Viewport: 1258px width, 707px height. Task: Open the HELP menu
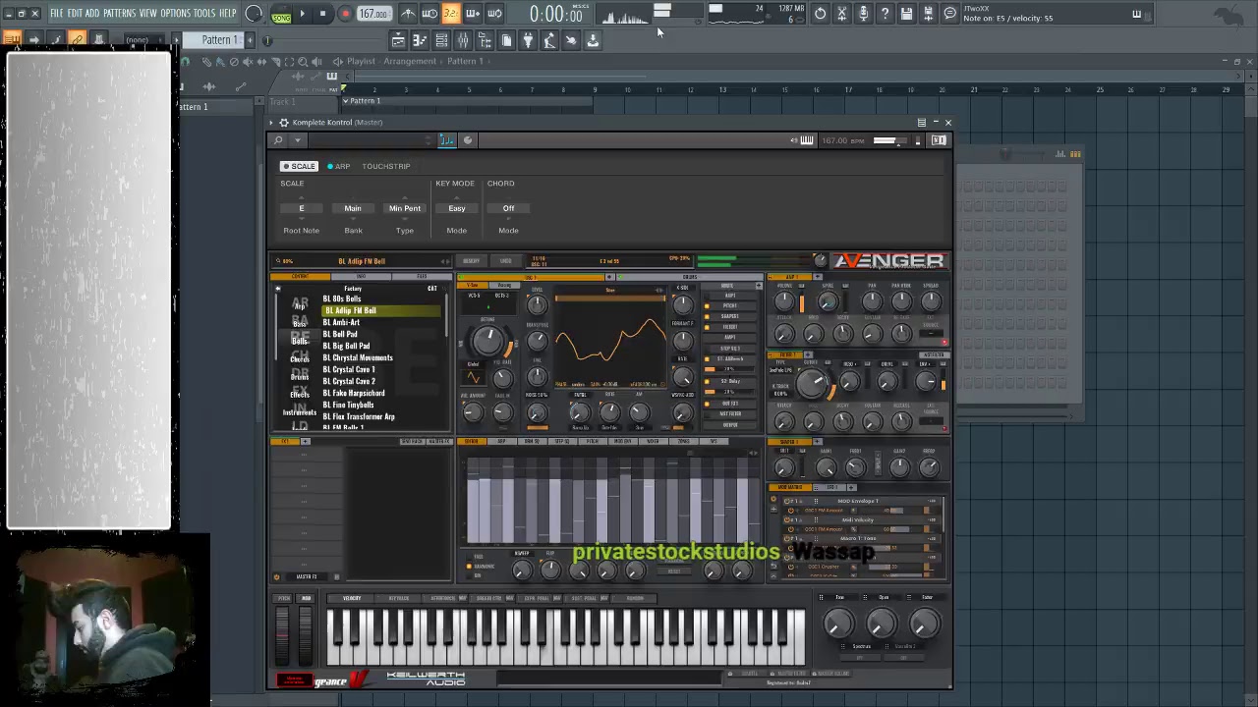coord(227,13)
